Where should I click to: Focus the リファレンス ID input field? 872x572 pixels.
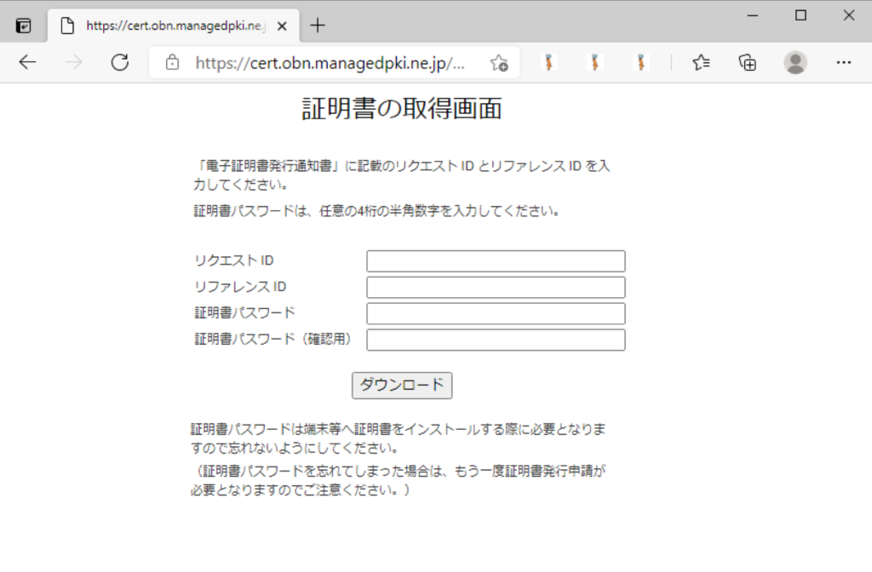[496, 288]
